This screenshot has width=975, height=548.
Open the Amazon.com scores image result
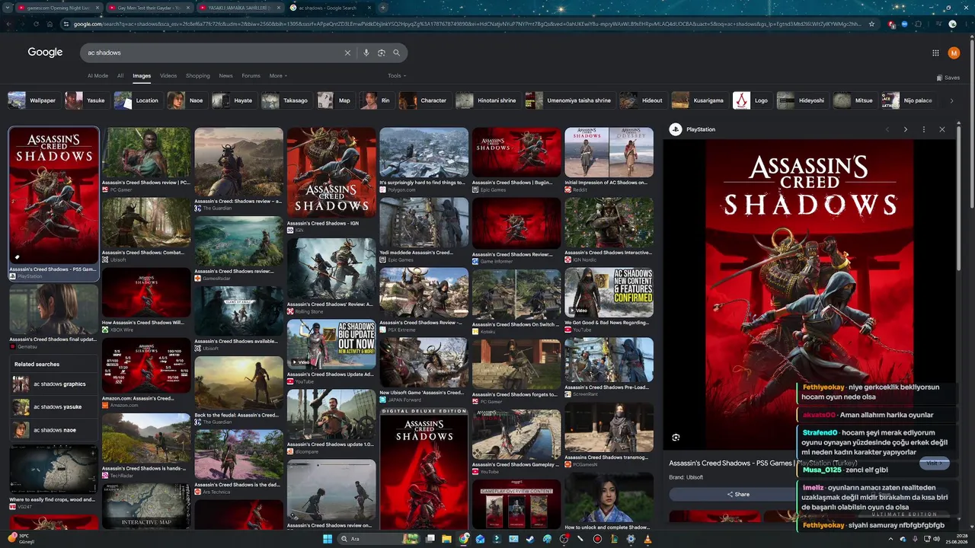click(x=146, y=365)
